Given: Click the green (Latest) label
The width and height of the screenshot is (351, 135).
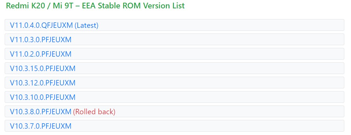Looking at the screenshot, I should point(86,25).
